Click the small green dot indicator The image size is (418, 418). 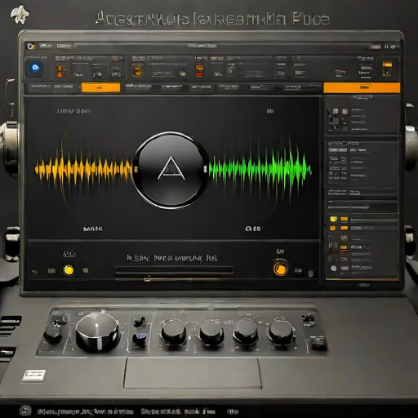86,270
